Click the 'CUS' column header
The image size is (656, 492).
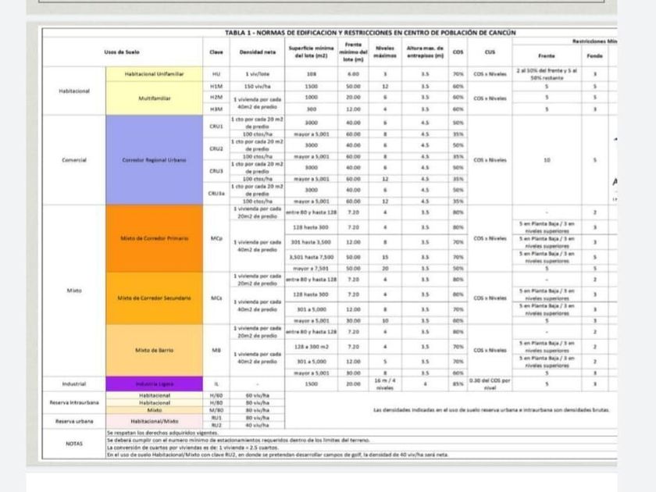tap(490, 52)
